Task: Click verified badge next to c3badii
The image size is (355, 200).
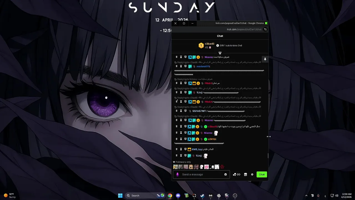Action: [206, 127]
